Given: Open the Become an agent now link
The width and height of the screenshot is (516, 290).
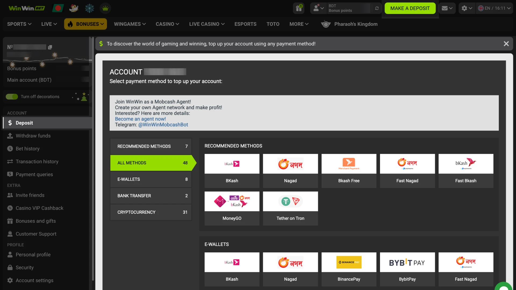Looking at the screenshot, I should pos(140,119).
